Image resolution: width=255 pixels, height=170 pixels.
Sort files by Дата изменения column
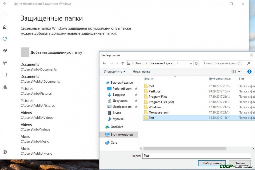tap(220, 79)
